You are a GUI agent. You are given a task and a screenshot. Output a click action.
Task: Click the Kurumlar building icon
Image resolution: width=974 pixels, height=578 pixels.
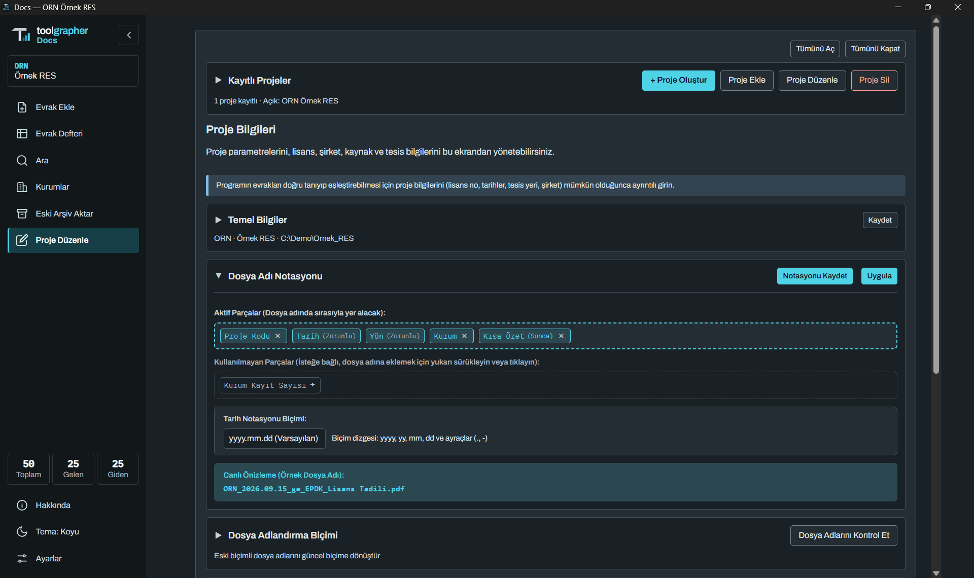tap(22, 187)
